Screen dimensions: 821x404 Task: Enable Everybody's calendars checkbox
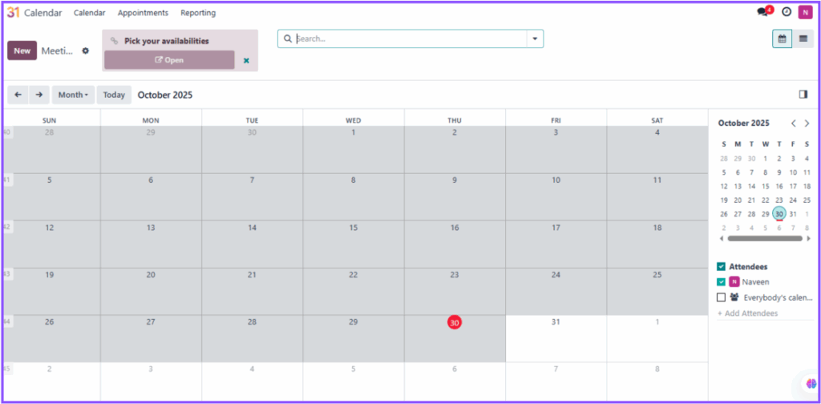pyautogui.click(x=722, y=297)
